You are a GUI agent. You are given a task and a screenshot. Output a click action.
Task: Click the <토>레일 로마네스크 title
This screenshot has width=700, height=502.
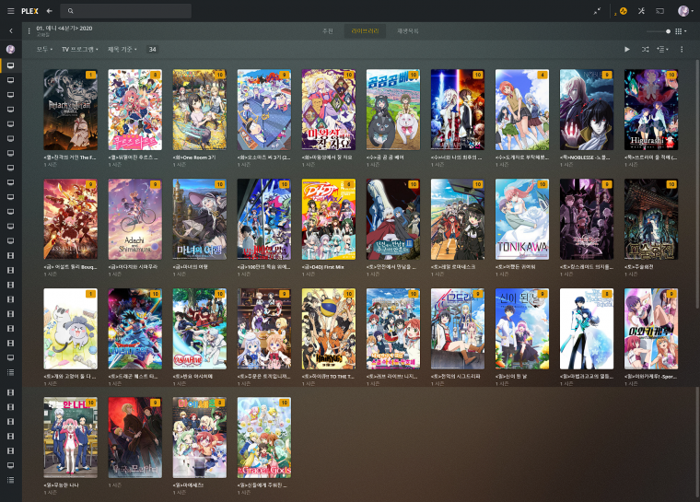pos(452,266)
